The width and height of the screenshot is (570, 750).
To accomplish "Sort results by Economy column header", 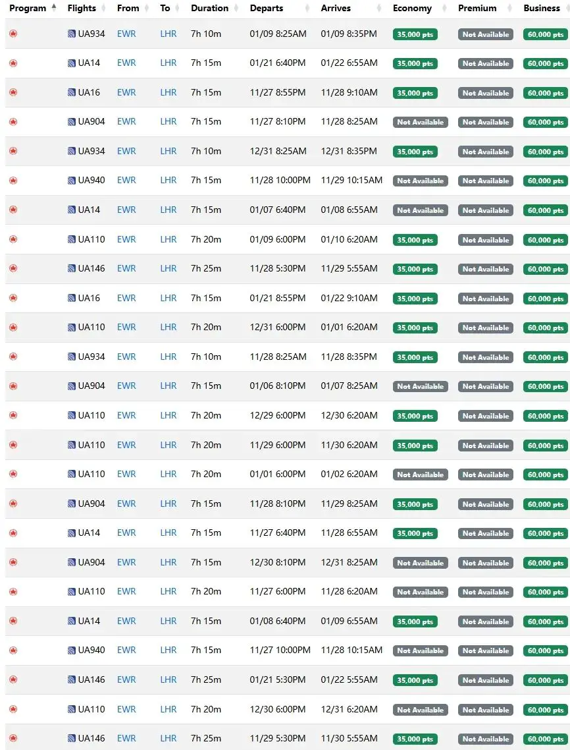I will coord(412,9).
